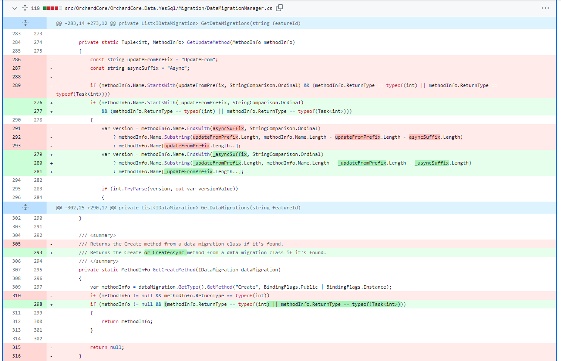The image size is (561, 361).
Task: Expand hidden lines above the -283,14 hunk
Action: pyautogui.click(x=25, y=23)
